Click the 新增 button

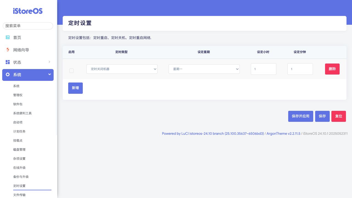point(75,88)
